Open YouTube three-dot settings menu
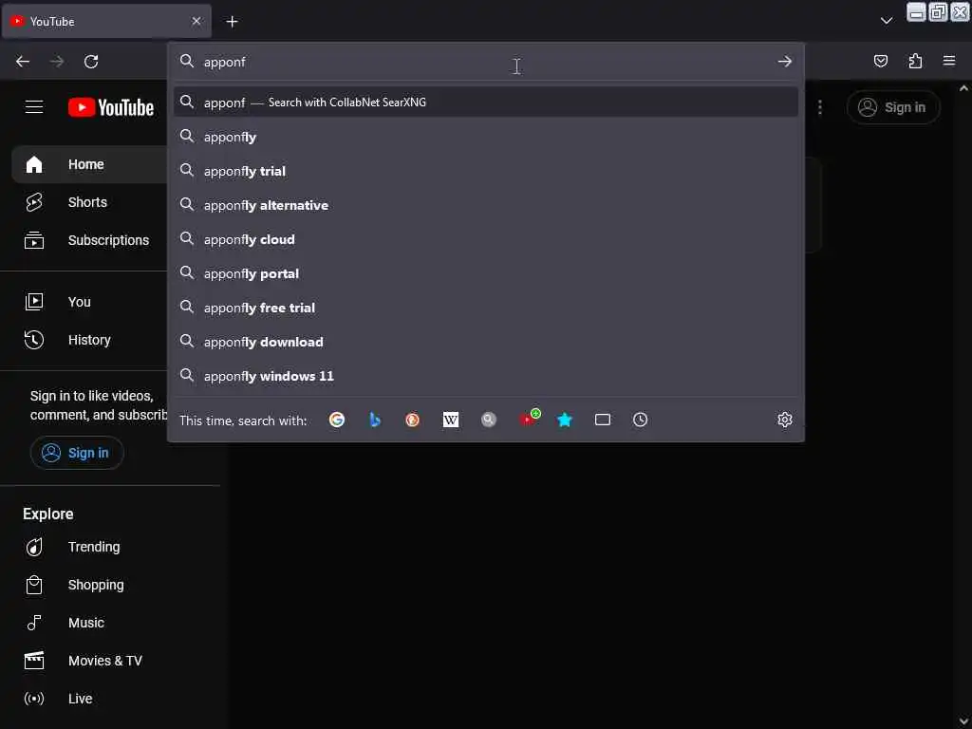The width and height of the screenshot is (972, 729). 820,107
